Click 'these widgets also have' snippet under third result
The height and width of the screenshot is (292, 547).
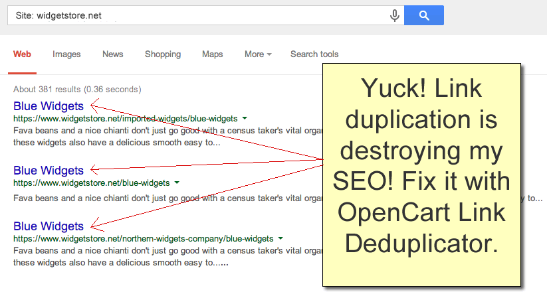(121, 263)
